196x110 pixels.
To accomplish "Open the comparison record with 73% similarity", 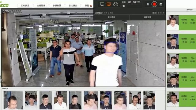I will click(181, 23).
